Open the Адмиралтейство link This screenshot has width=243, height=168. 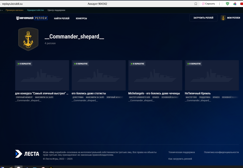coord(36,10)
